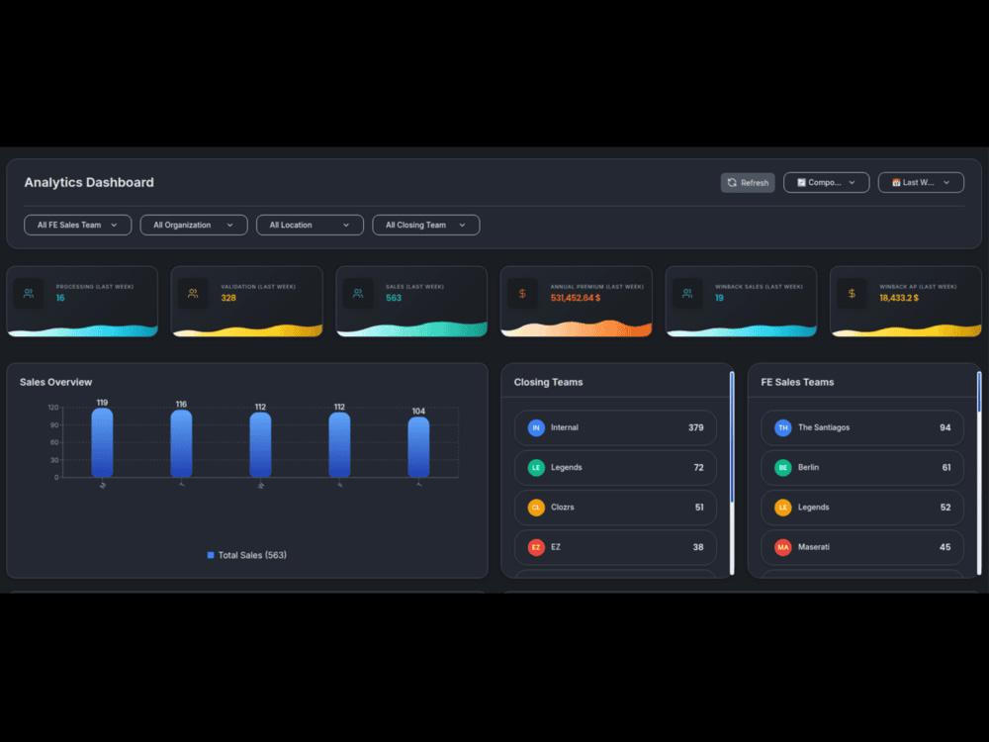Click the Closing Teams scrollbar

732,436
